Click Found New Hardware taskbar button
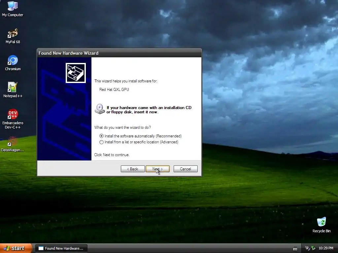The image size is (338, 253). 61,248
